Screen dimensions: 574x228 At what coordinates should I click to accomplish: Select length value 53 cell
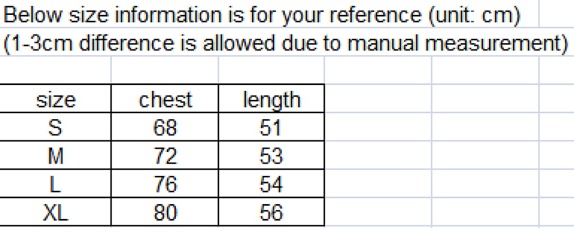[271, 155]
